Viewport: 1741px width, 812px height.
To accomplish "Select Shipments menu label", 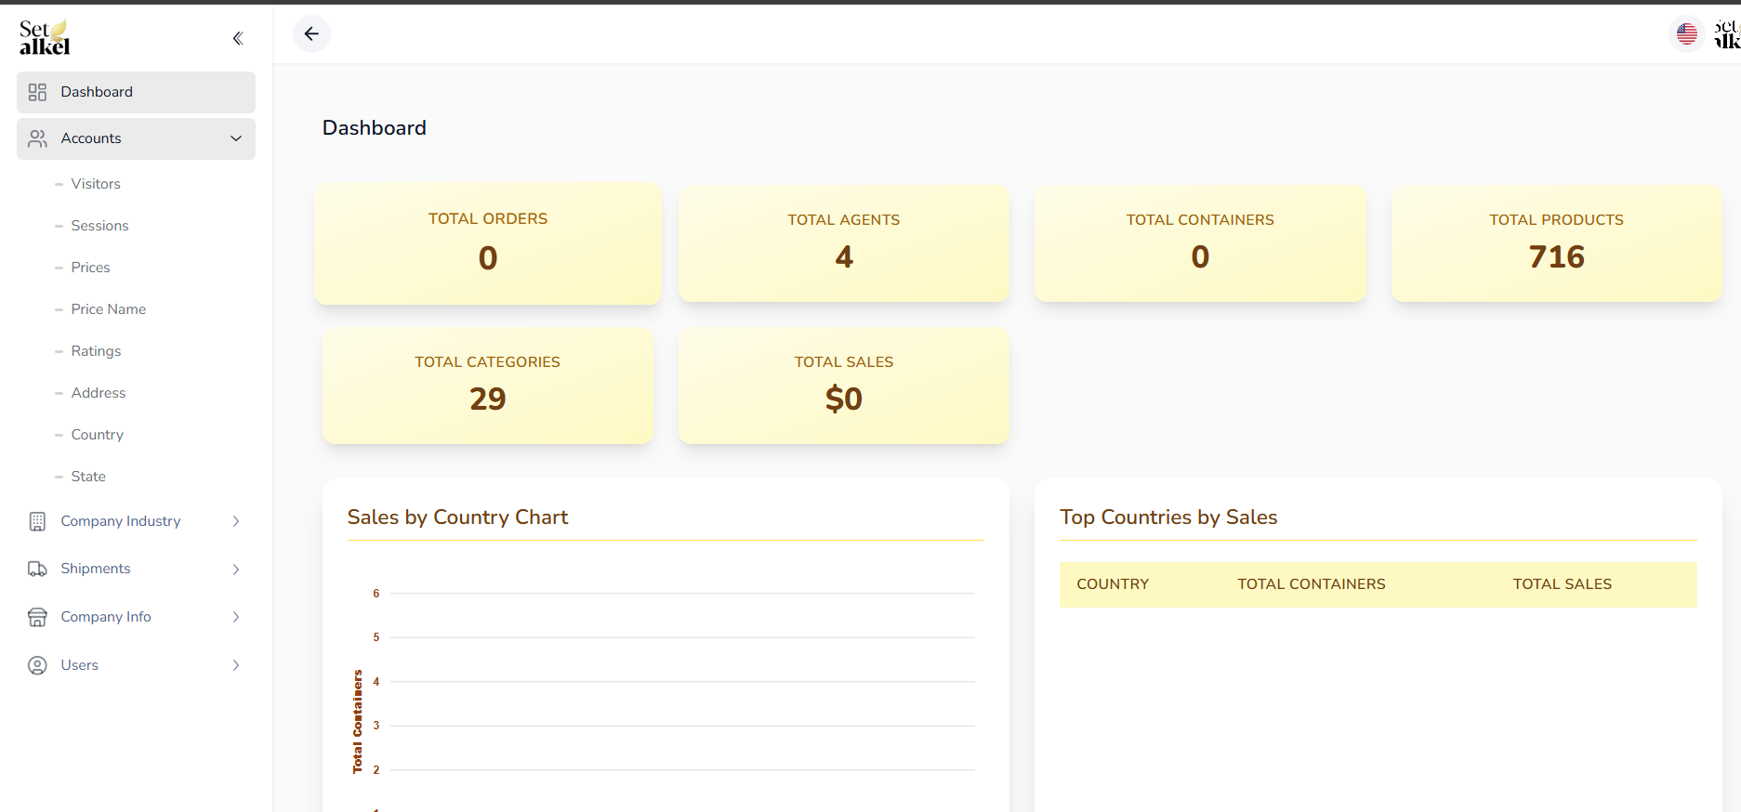I will click(x=96, y=569).
